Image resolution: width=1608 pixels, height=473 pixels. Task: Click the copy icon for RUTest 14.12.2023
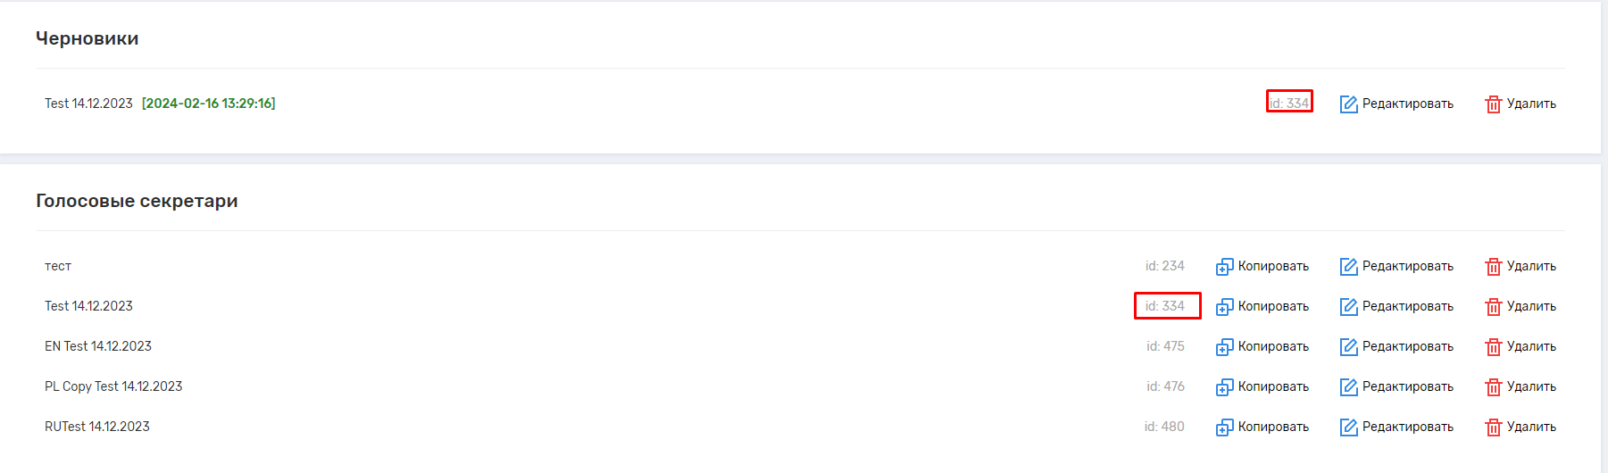(x=1224, y=427)
